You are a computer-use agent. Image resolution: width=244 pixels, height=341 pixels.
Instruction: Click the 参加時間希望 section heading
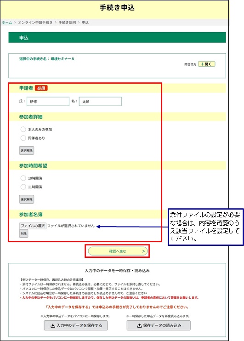pos(33,166)
